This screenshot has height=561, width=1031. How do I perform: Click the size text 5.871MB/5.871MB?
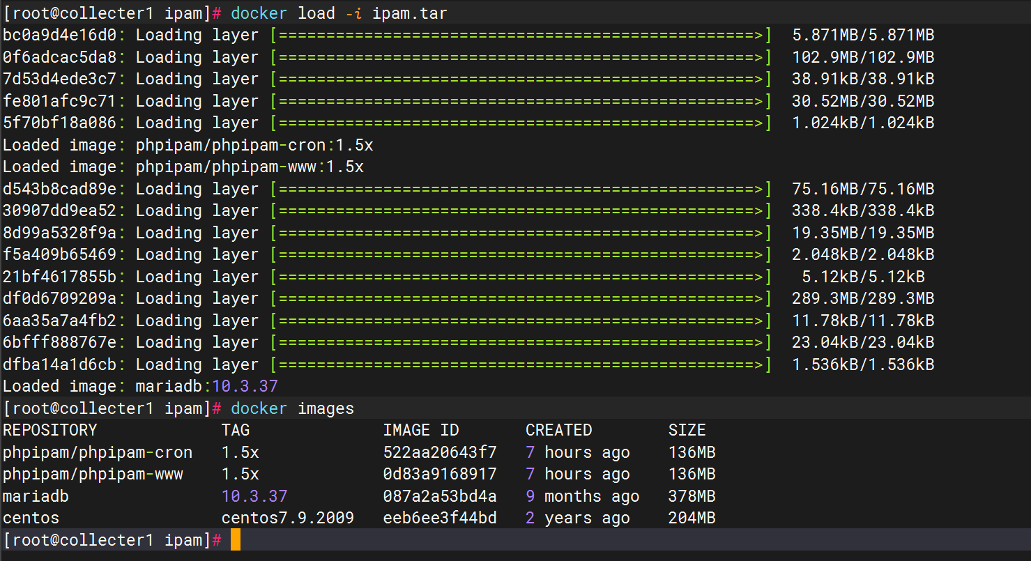pos(863,36)
